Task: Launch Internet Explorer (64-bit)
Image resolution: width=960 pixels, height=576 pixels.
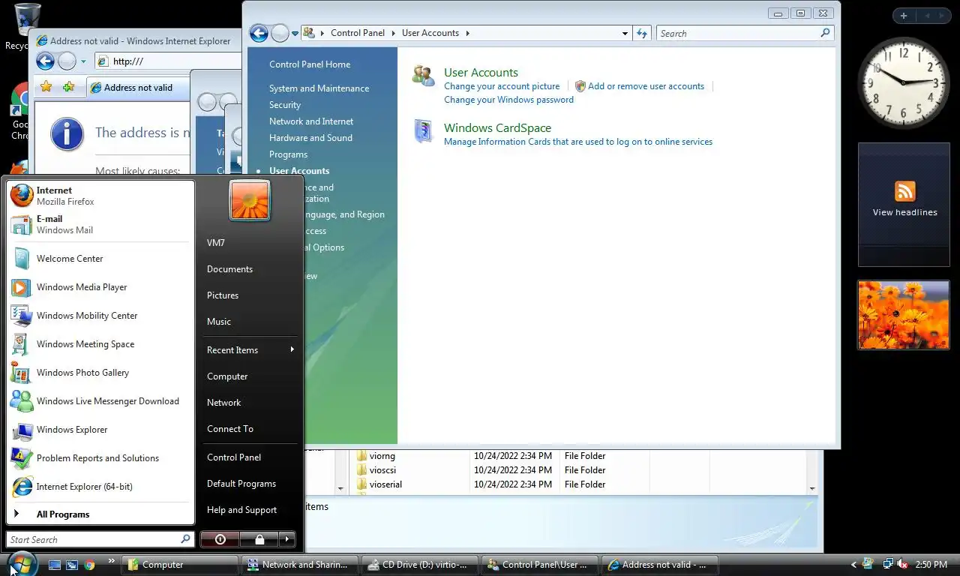Action: (x=100, y=487)
